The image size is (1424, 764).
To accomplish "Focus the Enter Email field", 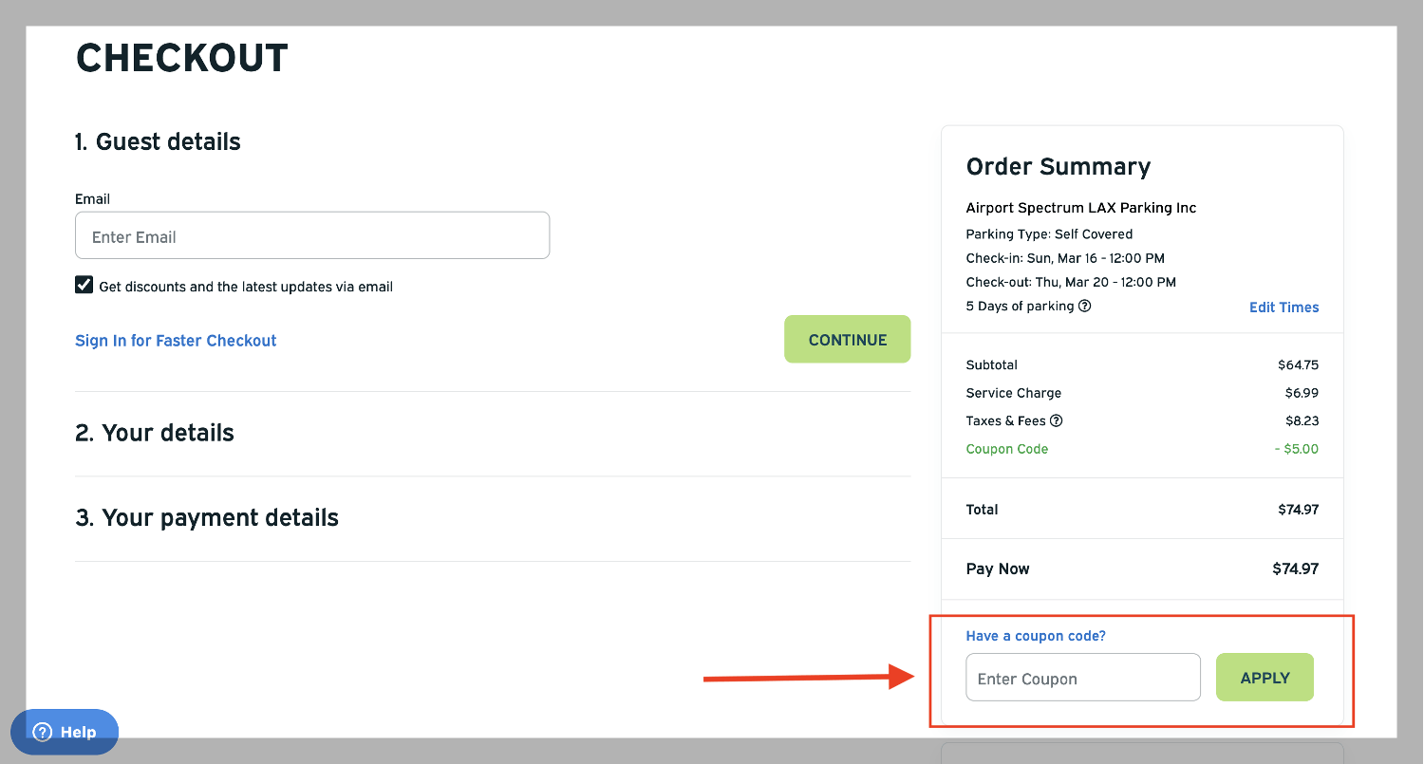I will [x=311, y=235].
